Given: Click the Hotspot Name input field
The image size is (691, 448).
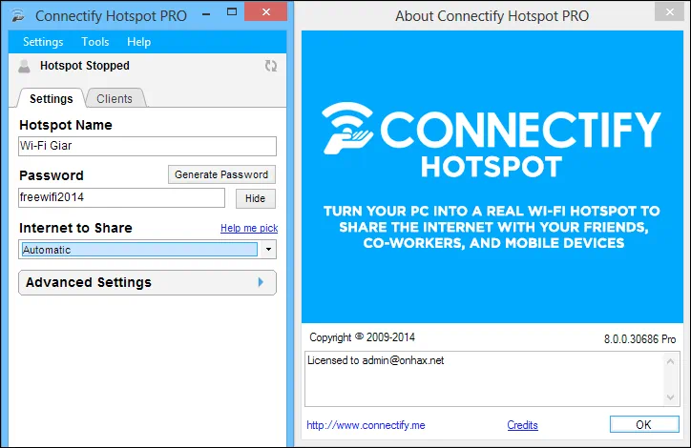Looking at the screenshot, I should 147,146.
